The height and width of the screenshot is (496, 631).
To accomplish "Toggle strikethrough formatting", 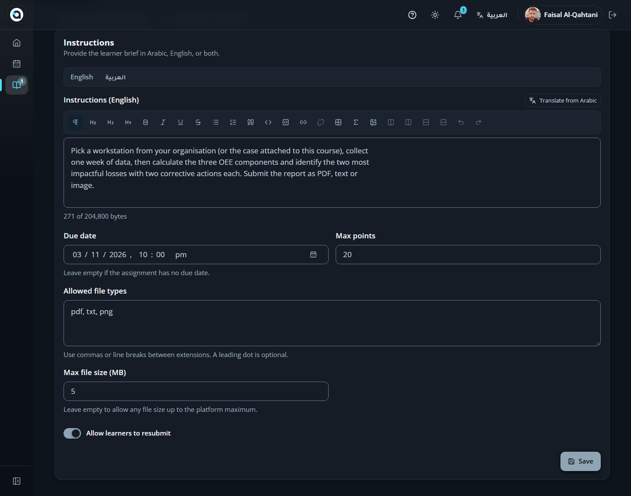I will click(x=198, y=122).
